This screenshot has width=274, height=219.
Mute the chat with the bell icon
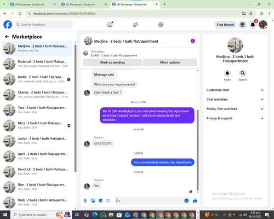coord(227,73)
